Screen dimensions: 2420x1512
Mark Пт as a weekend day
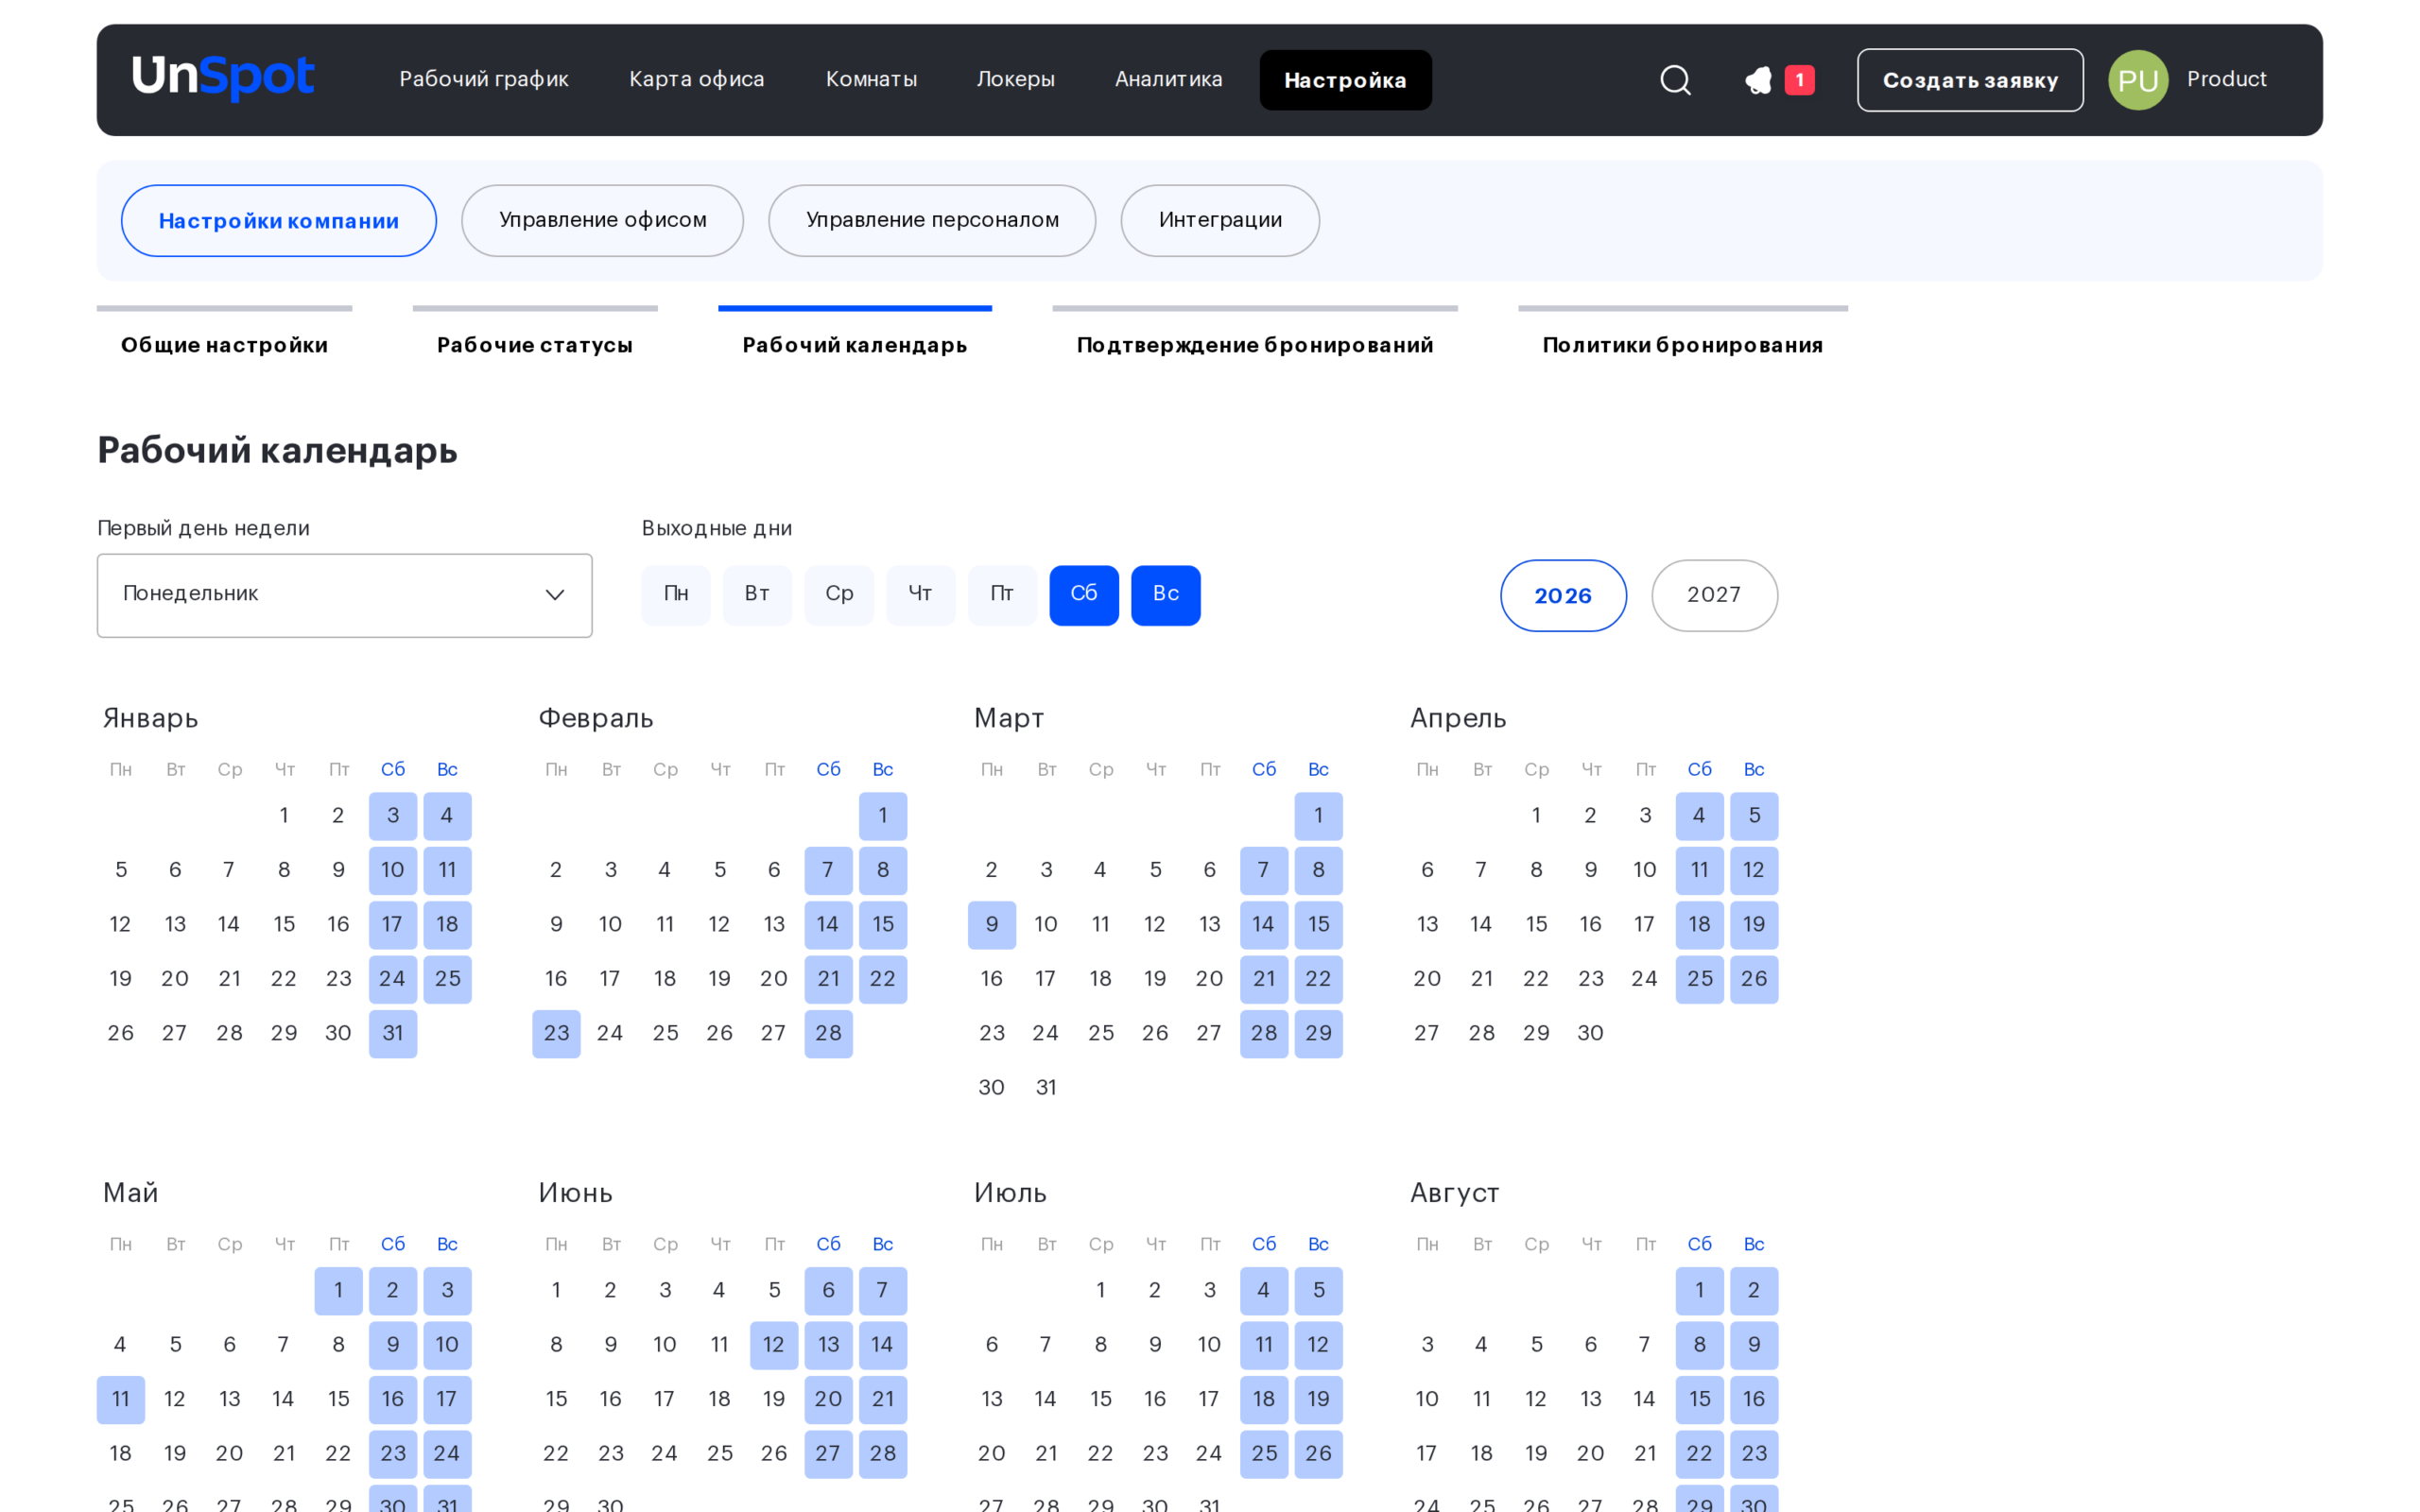[x=1002, y=595]
